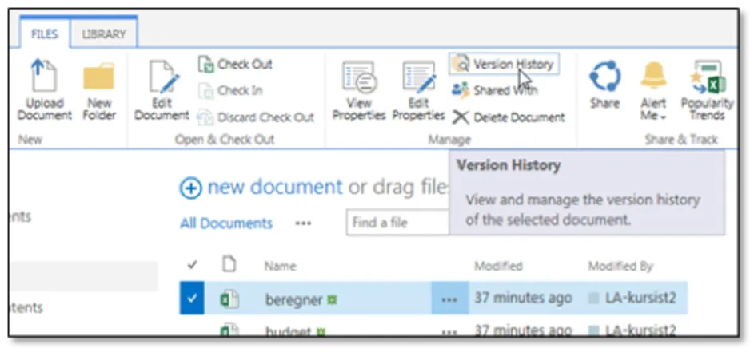Open the budget file link

[288, 331]
